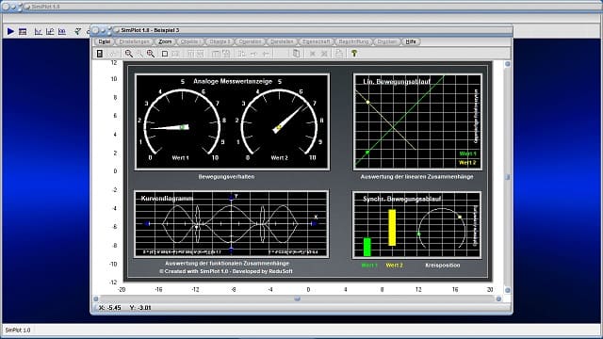Switch to the Zoom tab
Screen dimensions: 603x339
pos(165,41)
